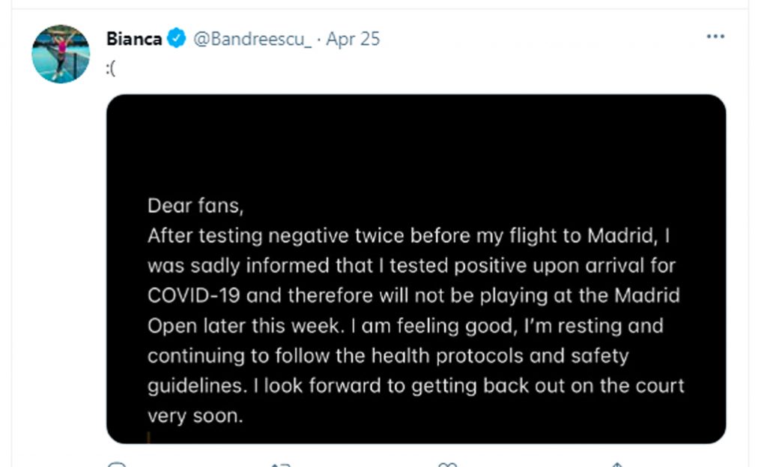Open Bianca's profile picture
The image size is (767, 467).
click(61, 54)
